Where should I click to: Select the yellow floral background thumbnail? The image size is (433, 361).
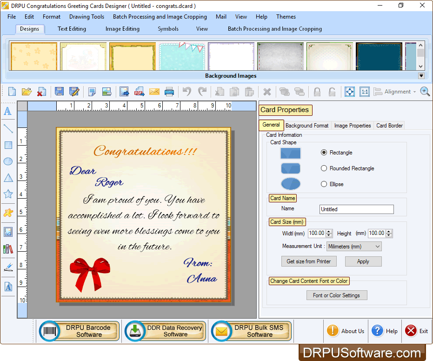[33, 56]
